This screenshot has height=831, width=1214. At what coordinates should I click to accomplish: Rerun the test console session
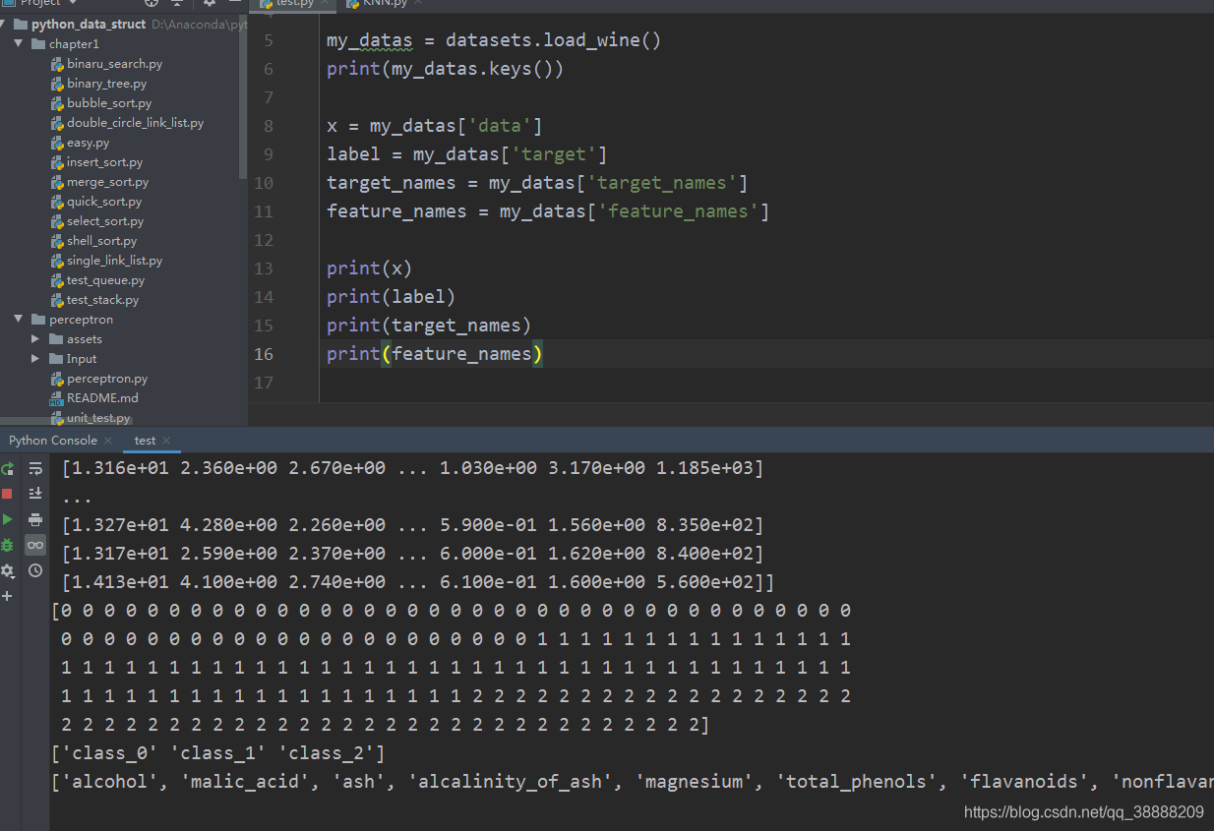(x=9, y=468)
